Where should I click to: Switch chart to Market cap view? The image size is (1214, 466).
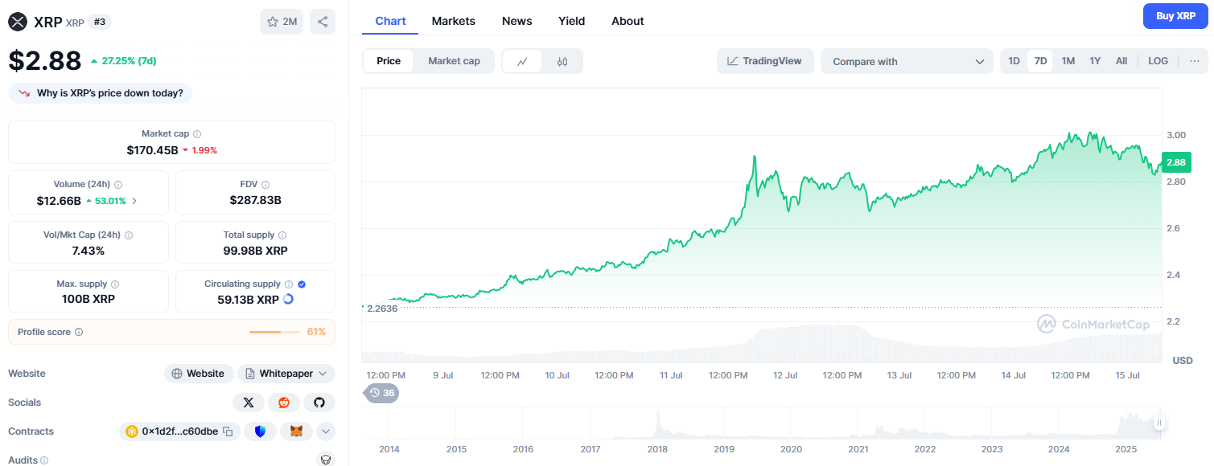[454, 61]
